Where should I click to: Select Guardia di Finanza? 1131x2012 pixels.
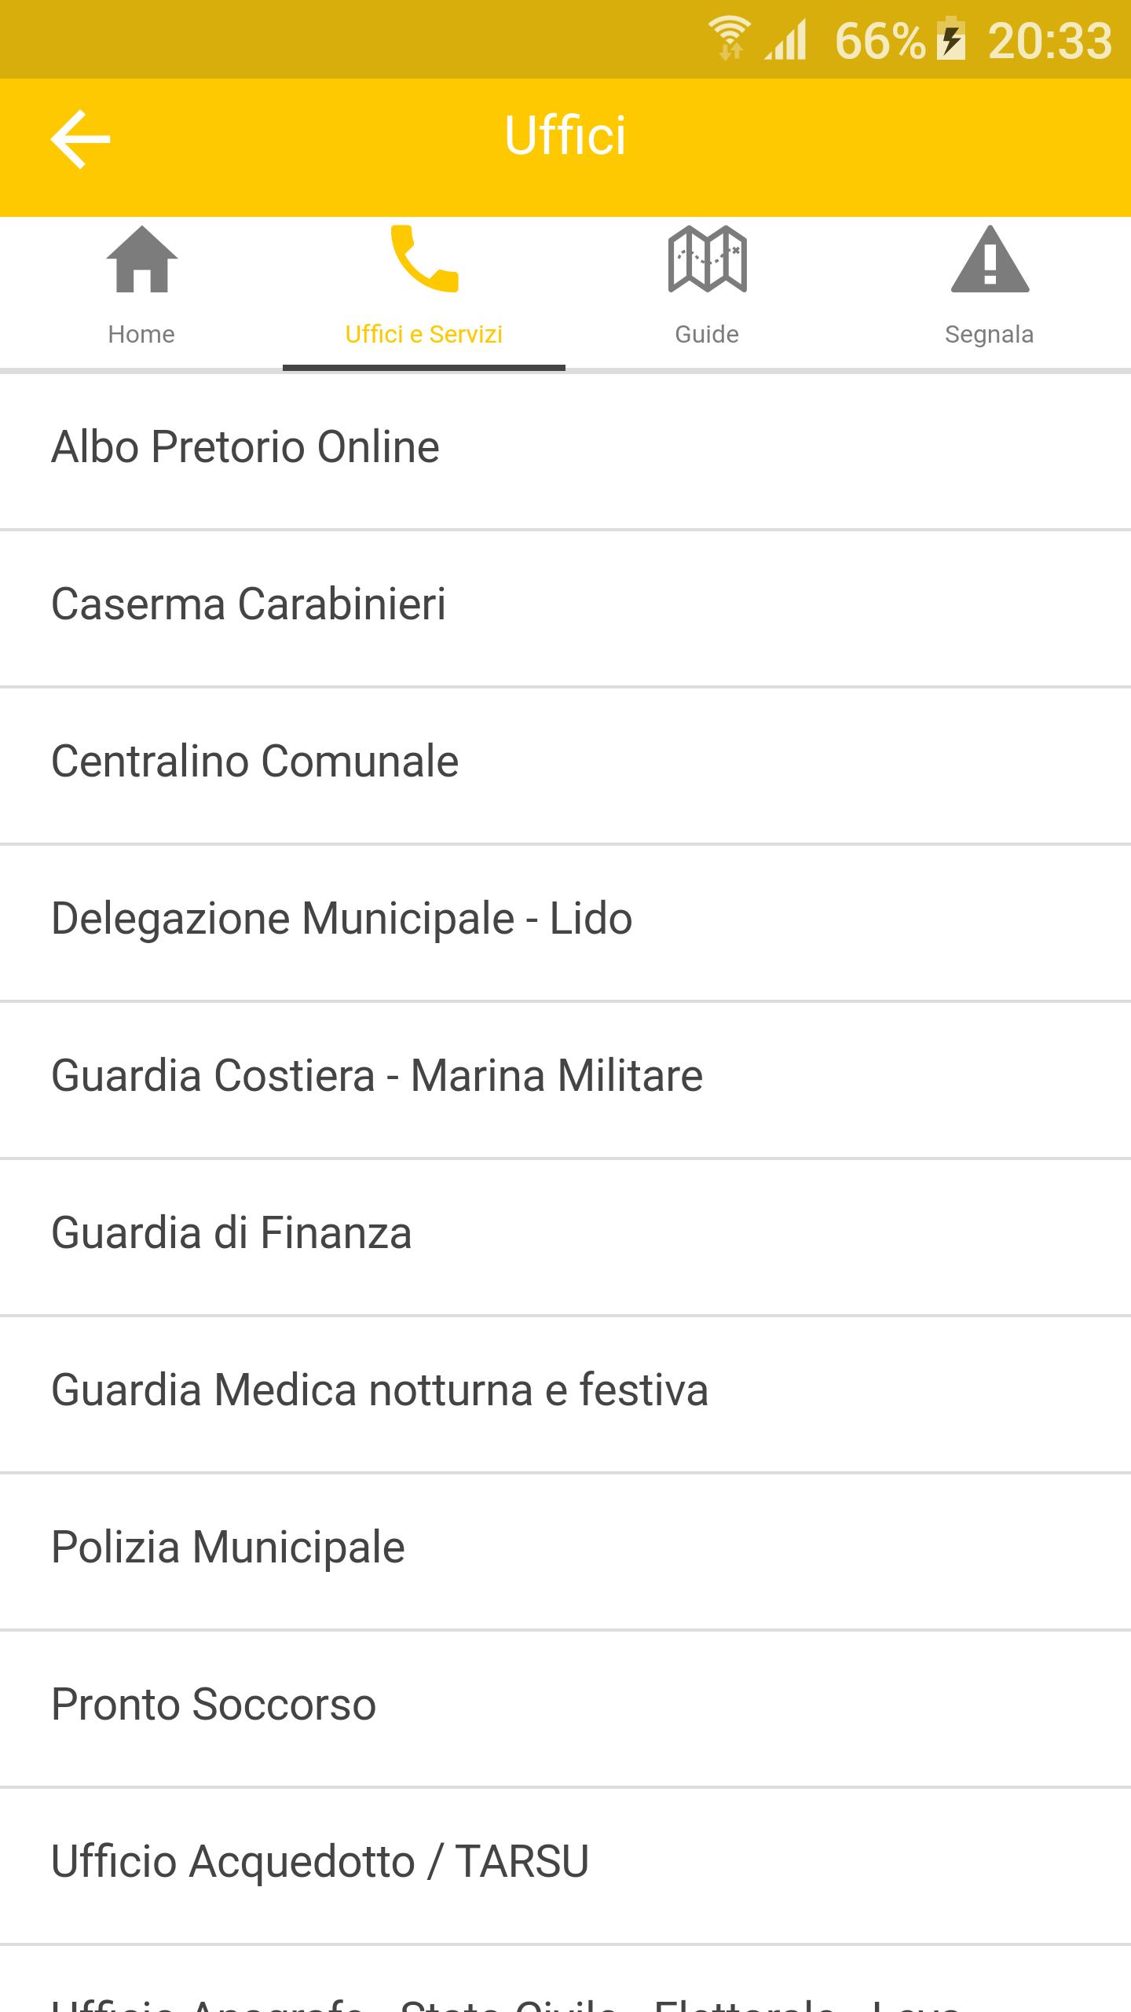[232, 1234]
